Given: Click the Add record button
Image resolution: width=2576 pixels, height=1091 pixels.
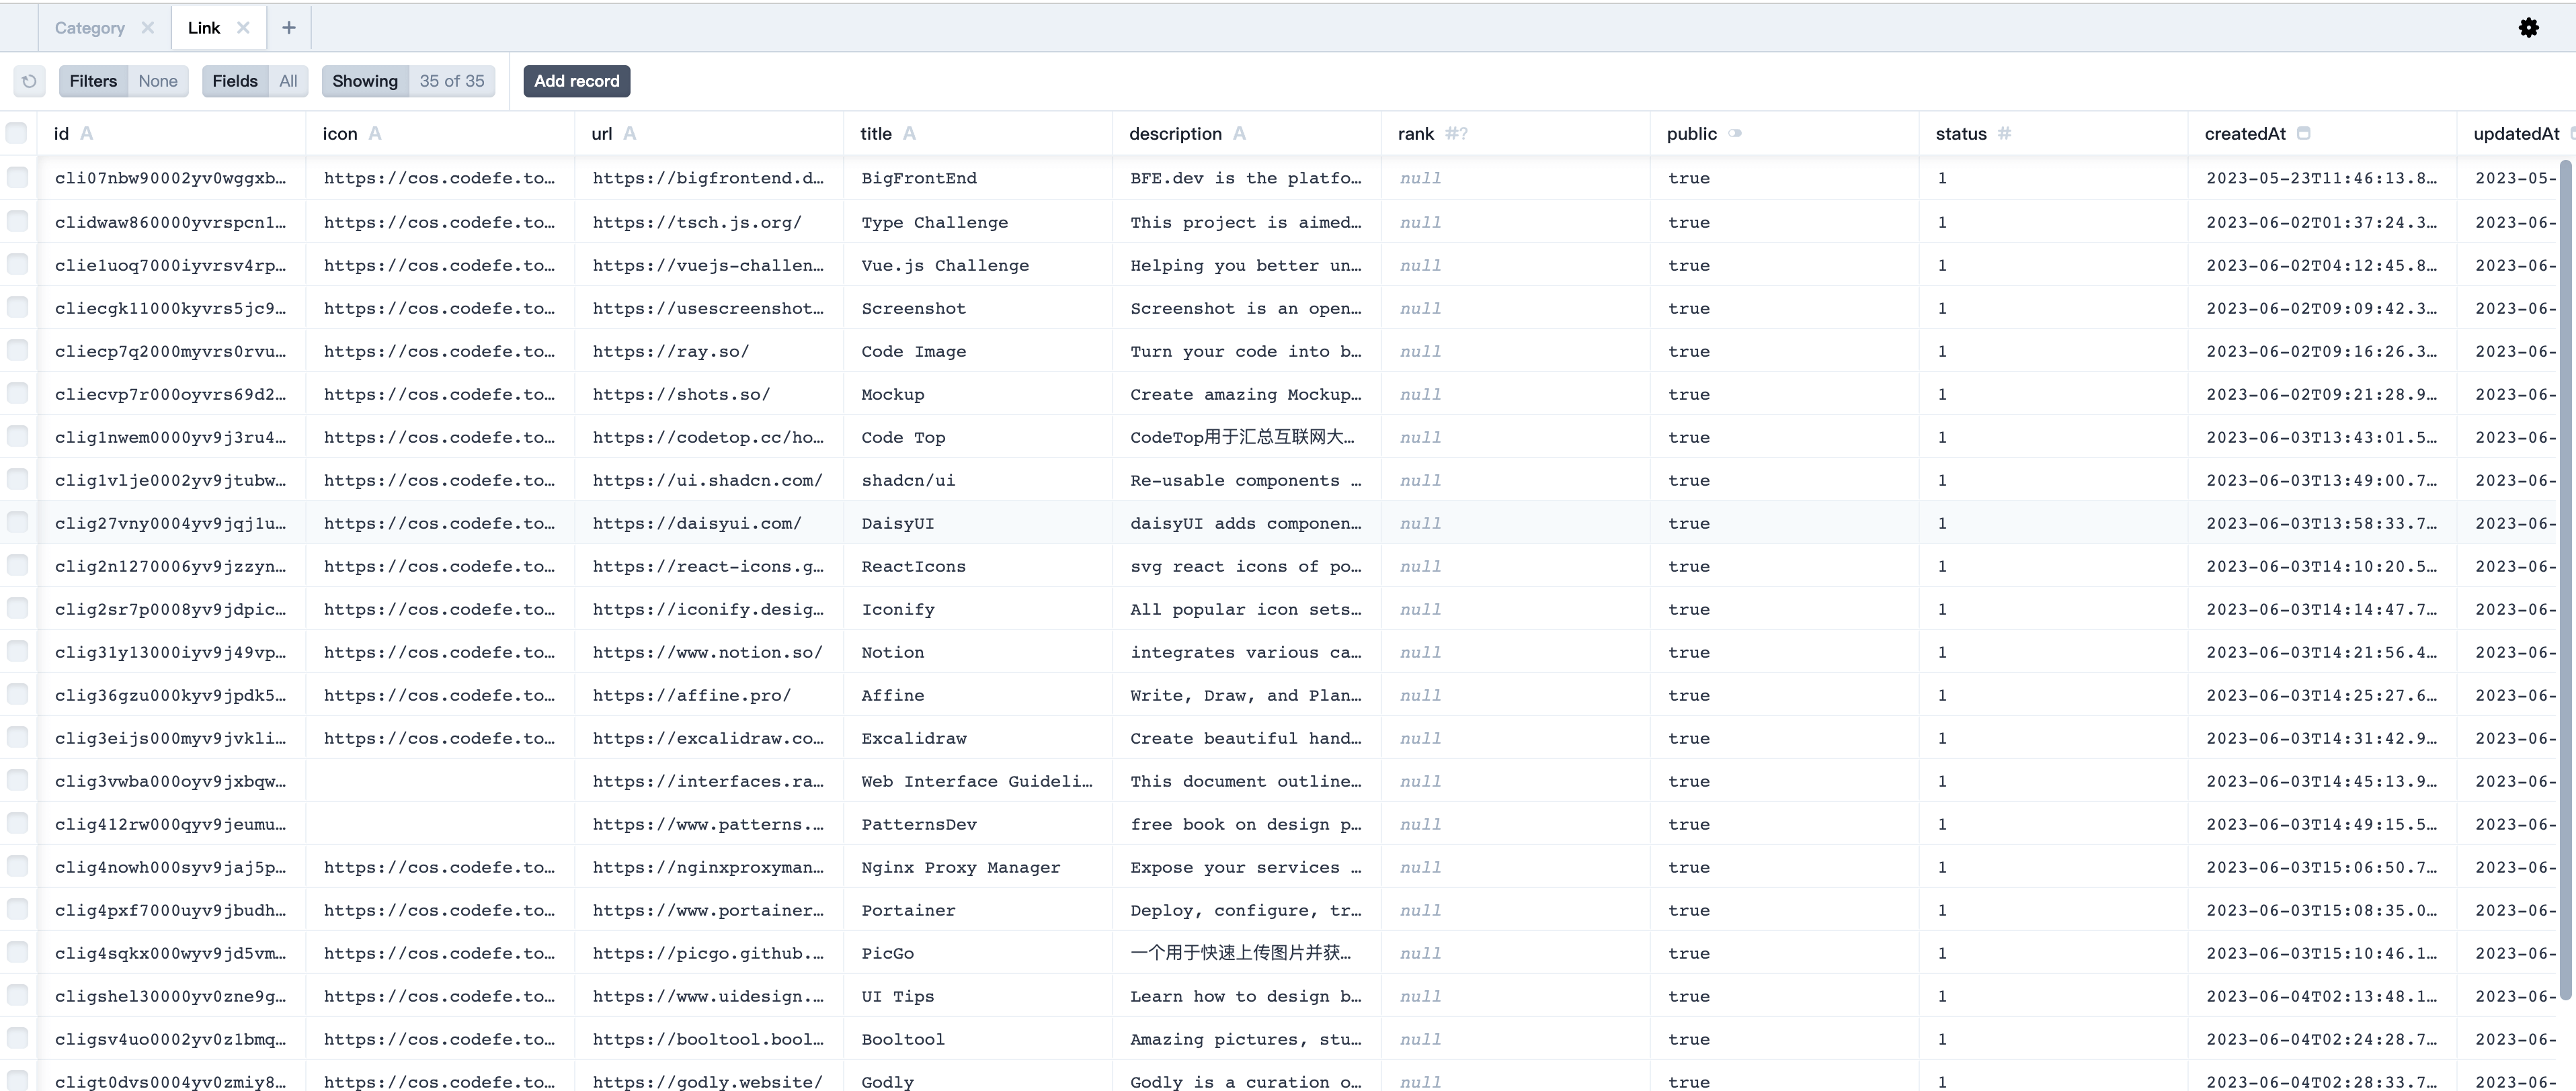Looking at the screenshot, I should coord(577,81).
